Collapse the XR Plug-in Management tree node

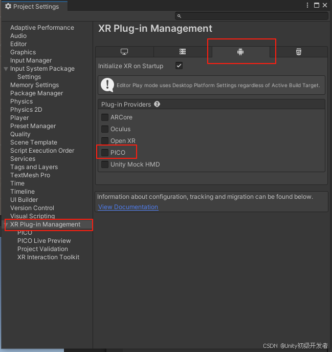pyautogui.click(x=7, y=224)
